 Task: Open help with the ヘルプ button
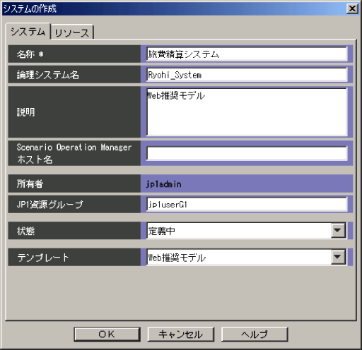tap(255, 334)
